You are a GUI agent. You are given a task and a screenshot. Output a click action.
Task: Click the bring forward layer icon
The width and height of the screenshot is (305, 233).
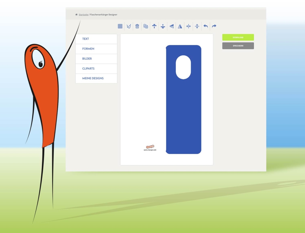(163, 26)
